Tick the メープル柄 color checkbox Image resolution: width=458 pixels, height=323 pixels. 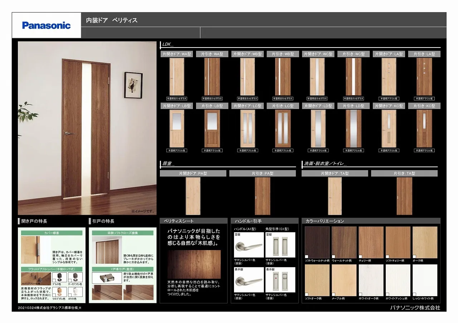click(x=333, y=294)
